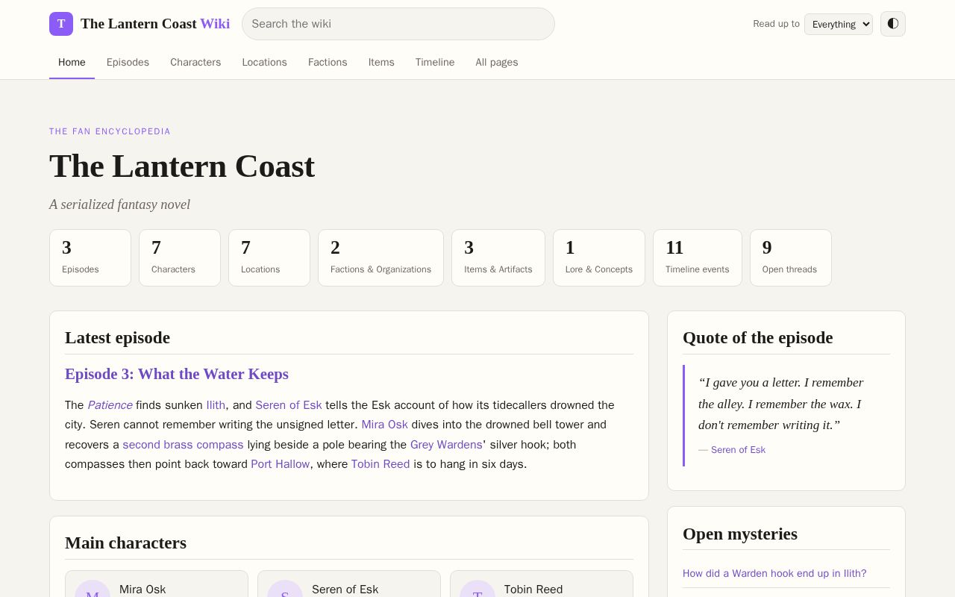This screenshot has height=597, width=955.
Task: Follow the Mira Osk link in summary
Action: click(385, 425)
